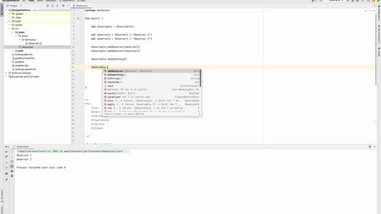Click search everywhere magnifier in top toolbar
The image size is (381, 214).
pos(368,1)
